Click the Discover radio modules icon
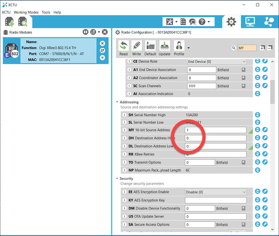Image resolution: width=279 pixels, height=236 pixels. coord(22,21)
